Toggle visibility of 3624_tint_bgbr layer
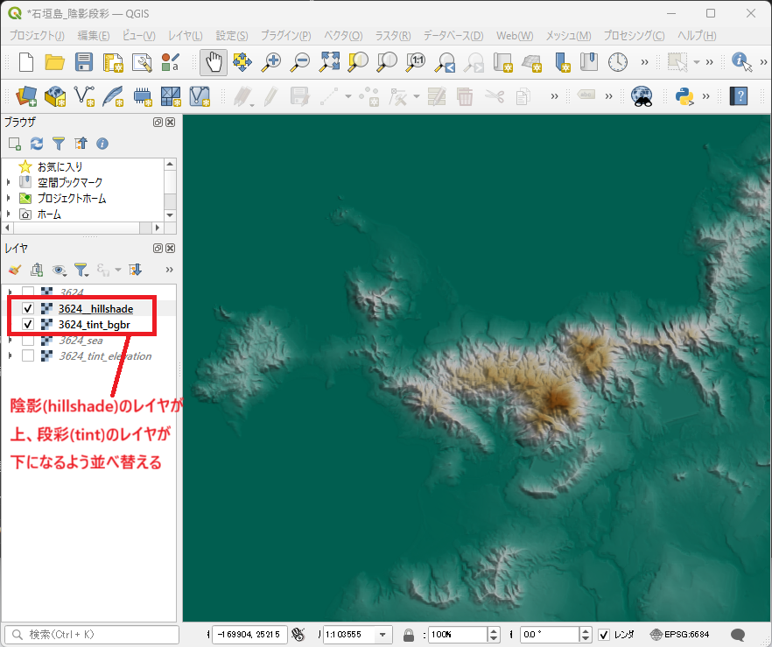The height and width of the screenshot is (647, 772). tap(28, 325)
